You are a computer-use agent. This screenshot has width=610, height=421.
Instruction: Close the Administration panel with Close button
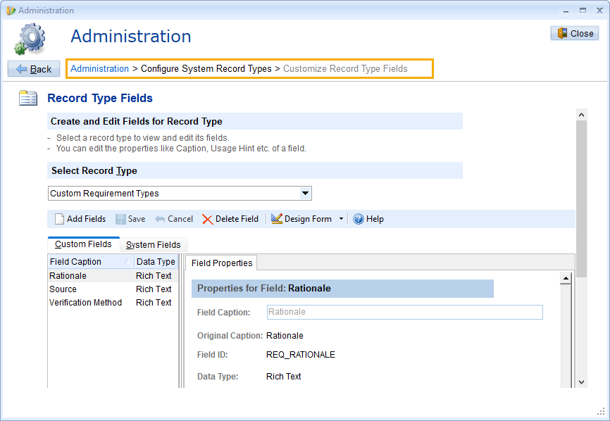coord(575,33)
